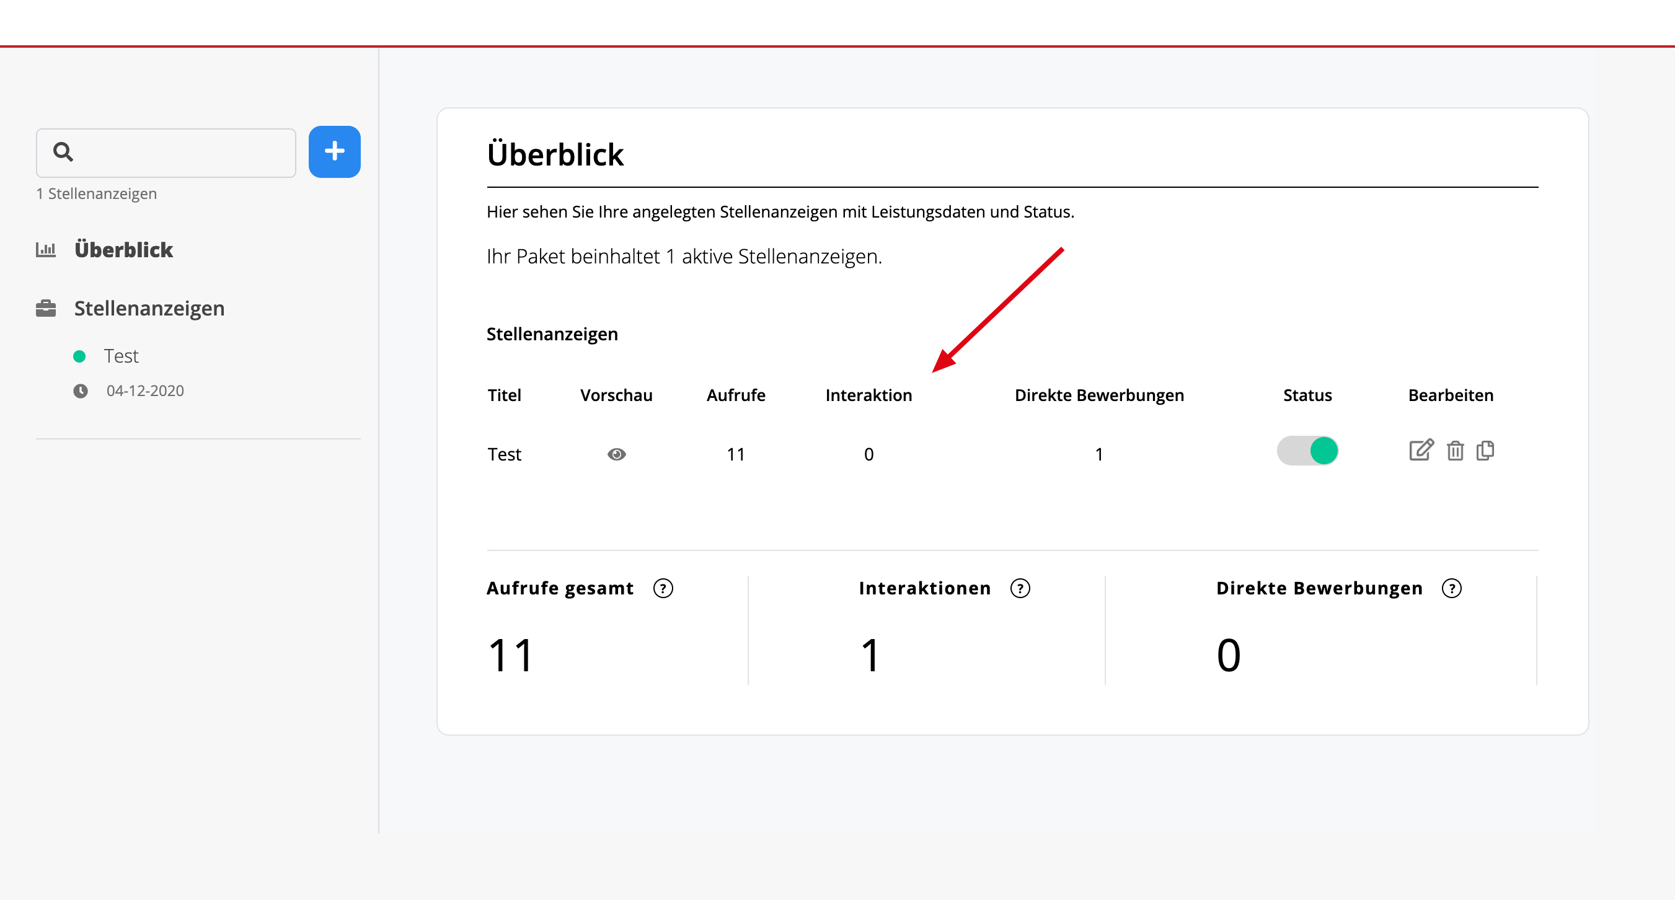Click the Direkte Bewerbungen value 1 in row
The height and width of the screenshot is (900, 1675).
pos(1099,454)
